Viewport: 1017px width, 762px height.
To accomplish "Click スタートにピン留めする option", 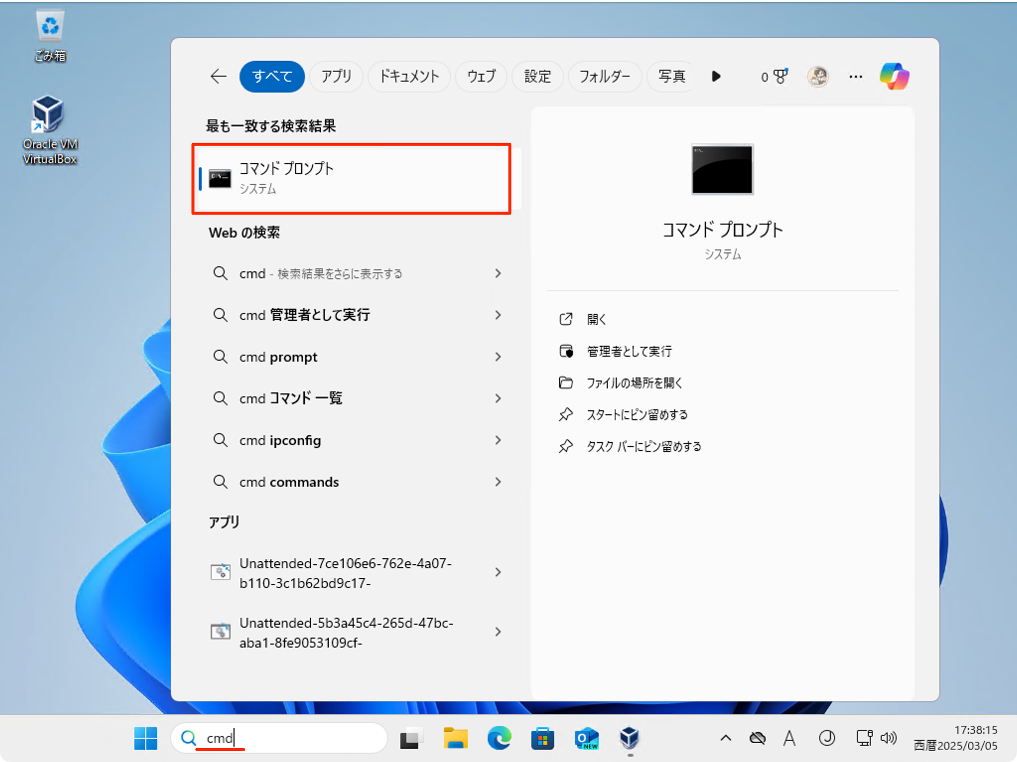I will (x=637, y=415).
